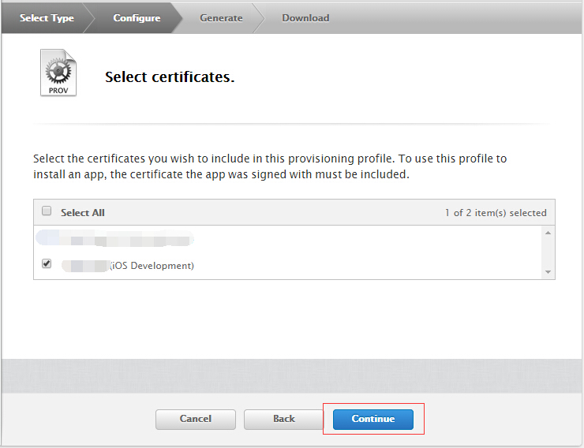Click the '1 of 2 item(s) selected' counter

point(496,213)
